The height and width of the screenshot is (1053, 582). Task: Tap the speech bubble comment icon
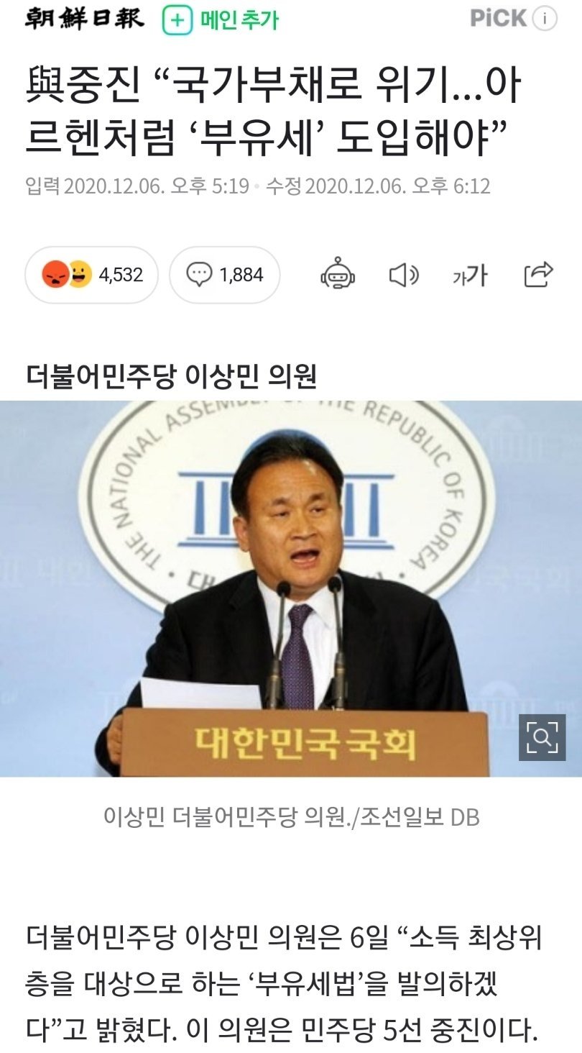click(198, 275)
